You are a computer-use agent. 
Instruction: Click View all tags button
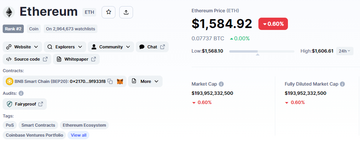click(79, 135)
